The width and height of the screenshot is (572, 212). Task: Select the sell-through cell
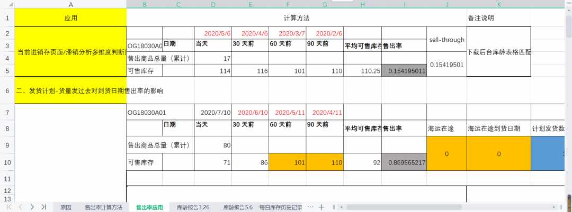click(446, 39)
